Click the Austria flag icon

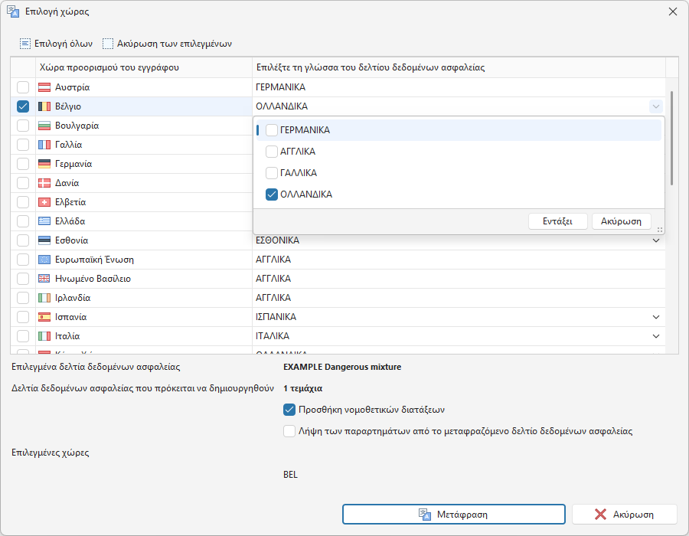click(x=44, y=87)
